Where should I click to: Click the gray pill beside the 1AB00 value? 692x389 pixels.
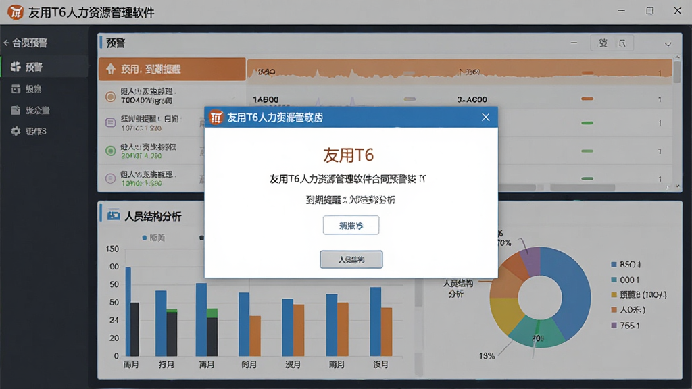[x=410, y=99]
